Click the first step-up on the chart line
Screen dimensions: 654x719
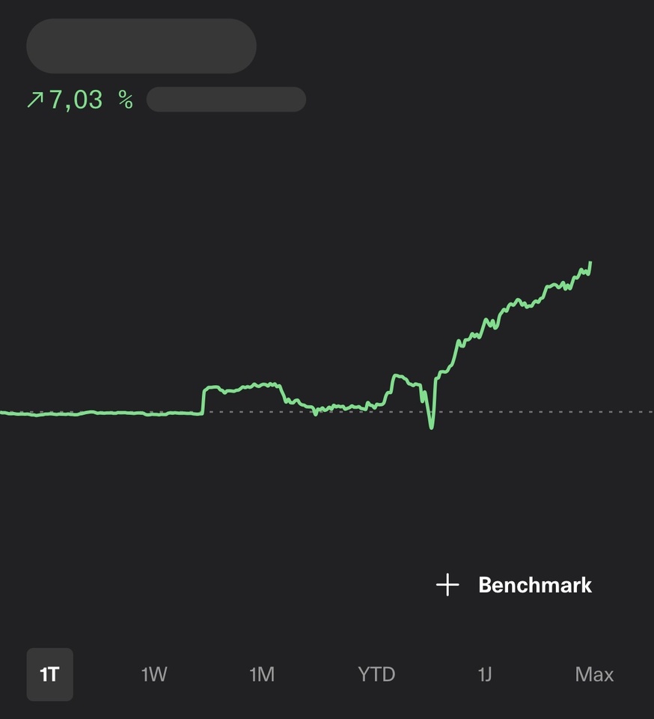point(204,398)
